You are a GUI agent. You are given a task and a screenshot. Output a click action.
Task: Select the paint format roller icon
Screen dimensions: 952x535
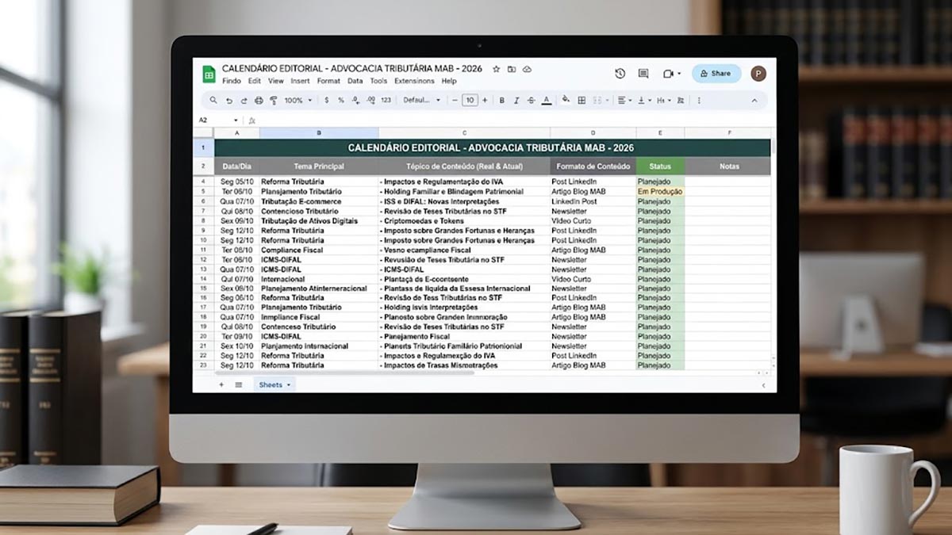click(274, 101)
